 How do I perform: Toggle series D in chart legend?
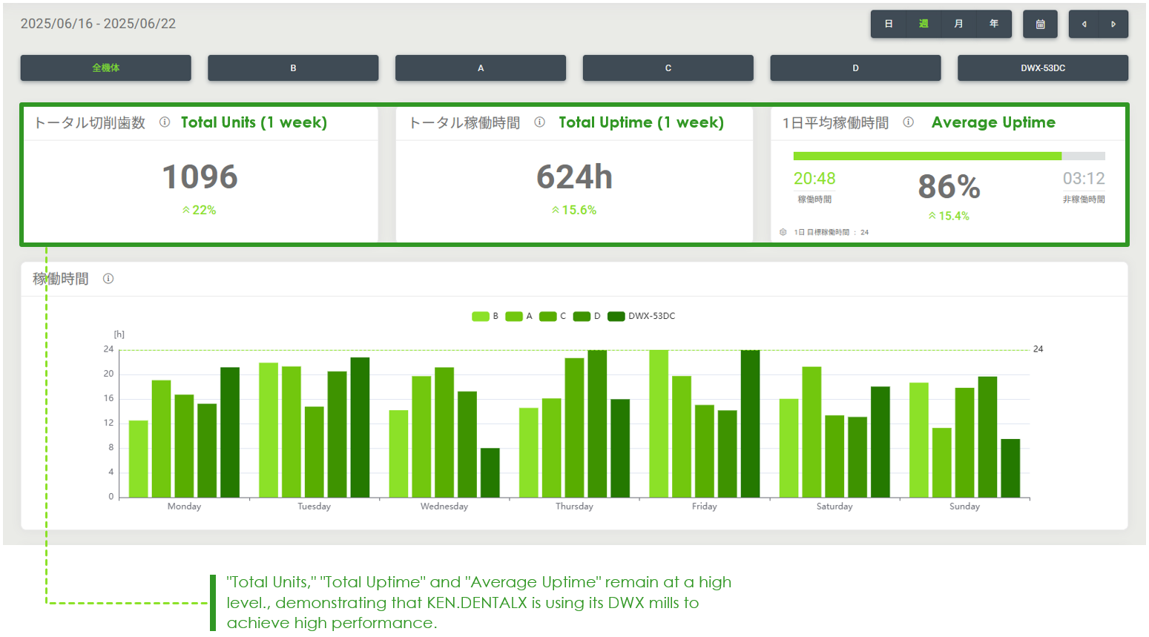587,316
